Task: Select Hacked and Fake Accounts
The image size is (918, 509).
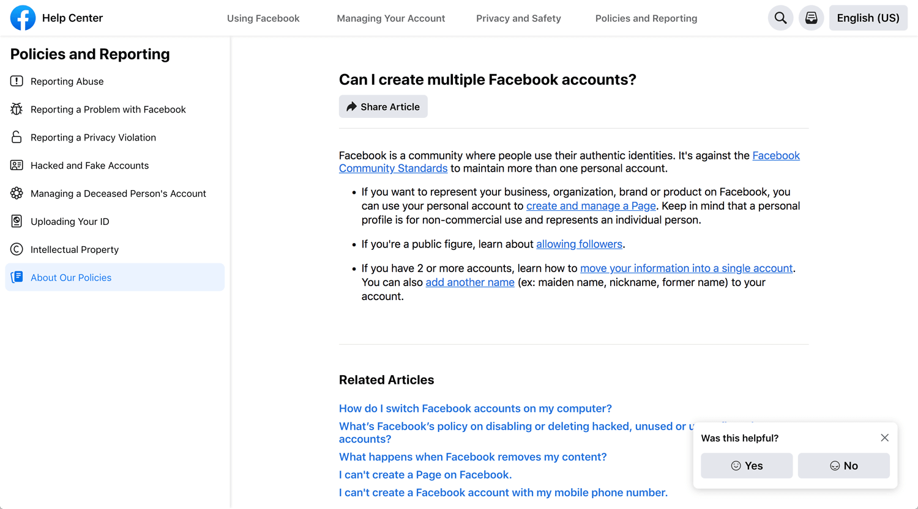Action: click(x=115, y=166)
